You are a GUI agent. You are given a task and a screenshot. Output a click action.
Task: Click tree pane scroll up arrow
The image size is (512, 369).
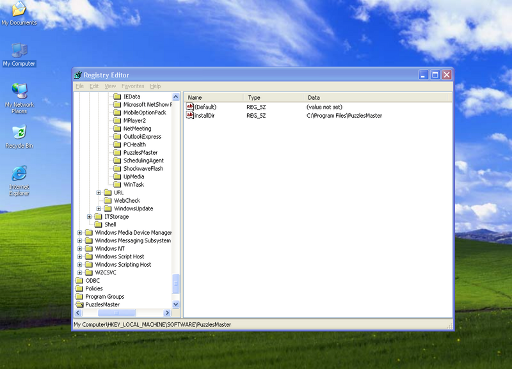(175, 97)
